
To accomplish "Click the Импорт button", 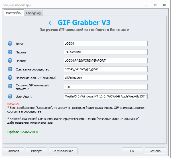I will click(x=36, y=151).
